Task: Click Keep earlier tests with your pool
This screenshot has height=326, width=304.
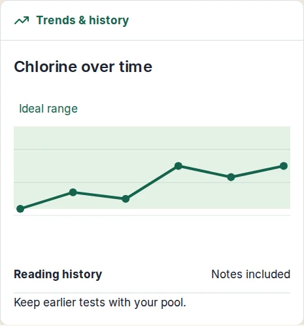Action: [x=100, y=302]
